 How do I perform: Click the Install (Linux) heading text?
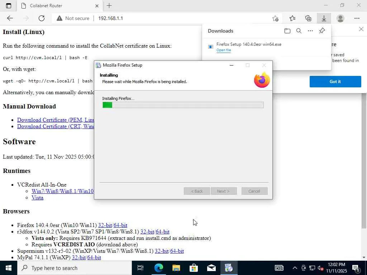tap(24, 32)
